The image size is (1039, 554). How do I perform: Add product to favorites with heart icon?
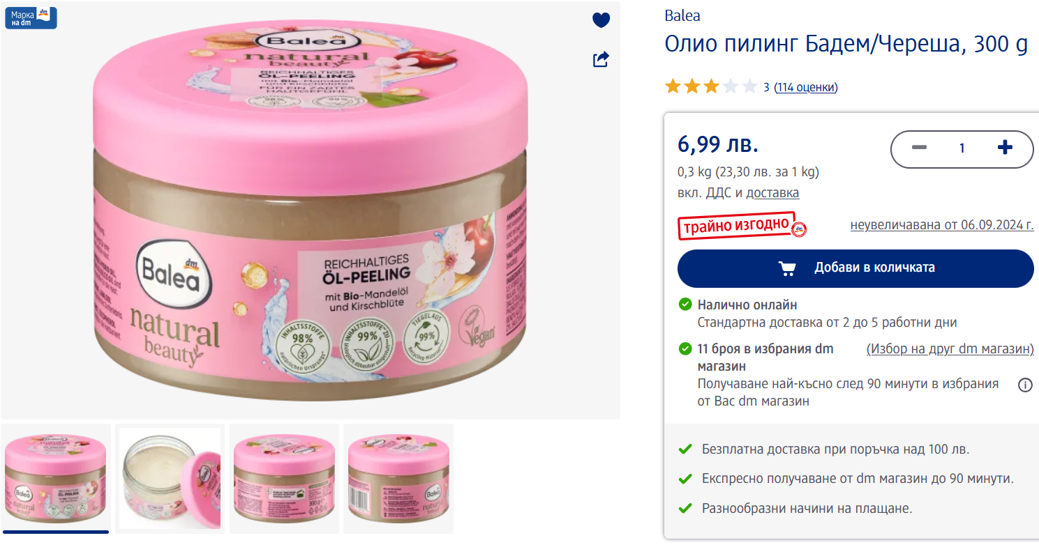click(x=601, y=20)
